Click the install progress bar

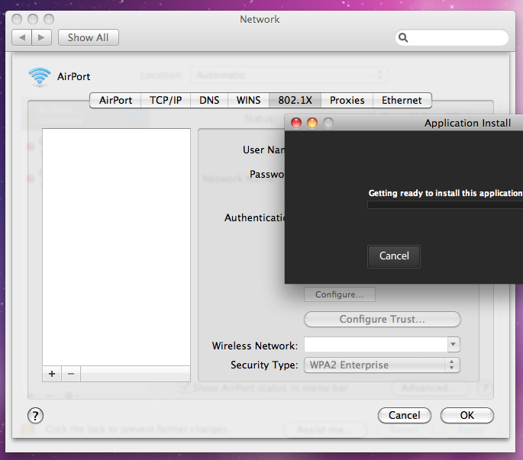(x=445, y=205)
